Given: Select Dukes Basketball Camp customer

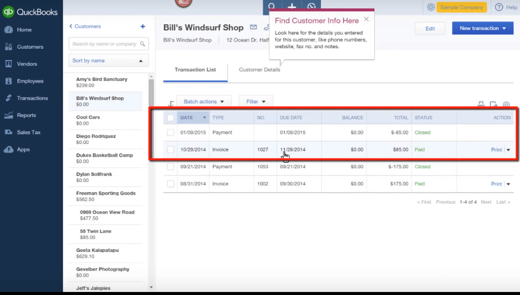Looking at the screenshot, I should 105,159.
